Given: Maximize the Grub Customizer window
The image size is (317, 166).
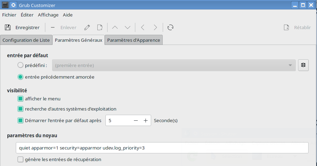Looking at the screenshot, I should point(303,5).
